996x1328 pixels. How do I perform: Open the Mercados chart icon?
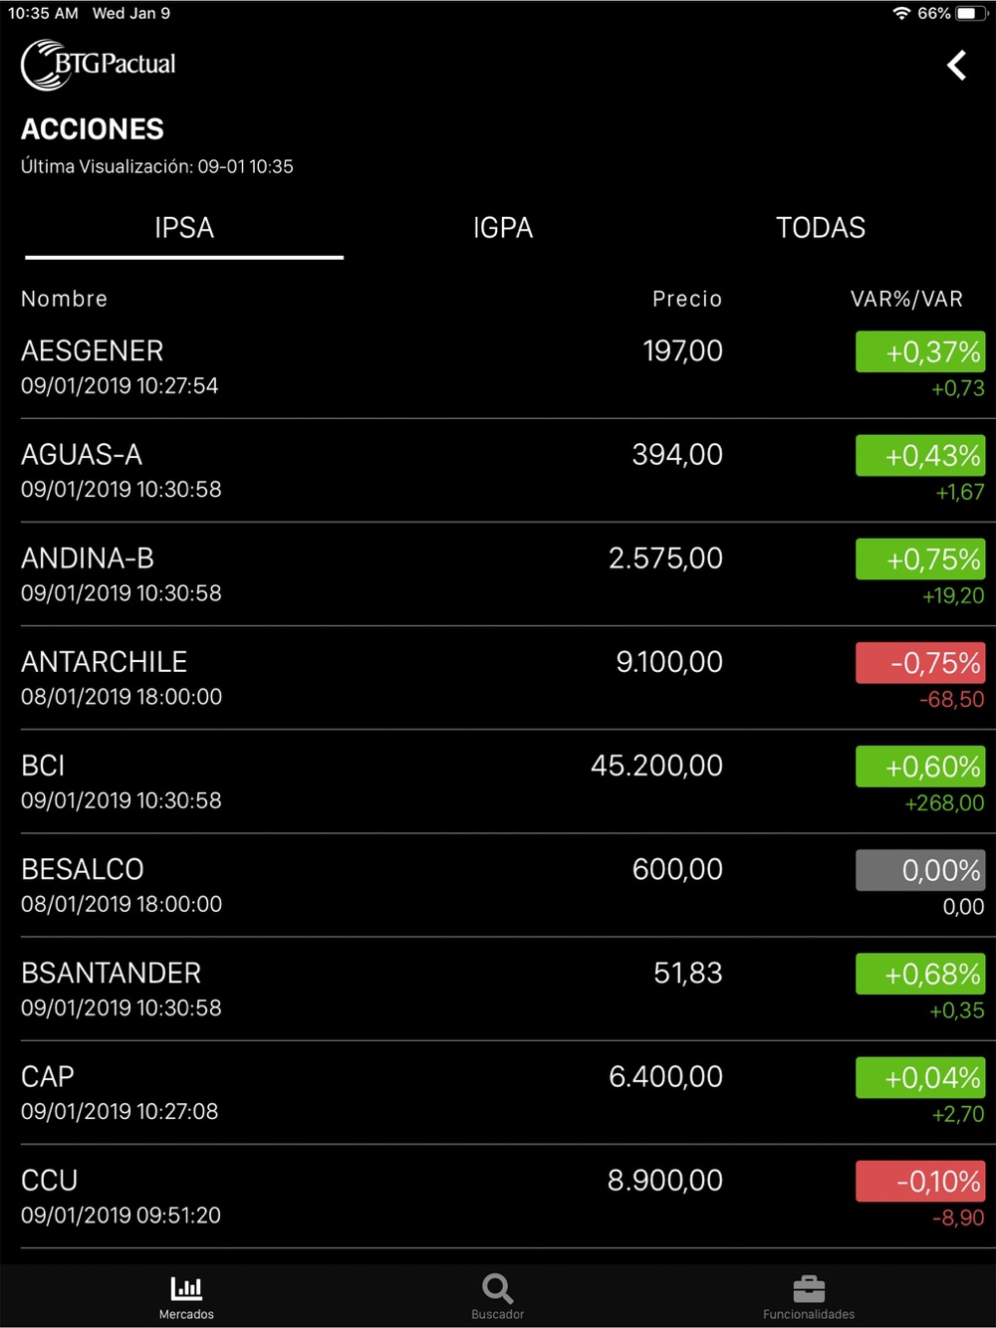[x=186, y=1289]
